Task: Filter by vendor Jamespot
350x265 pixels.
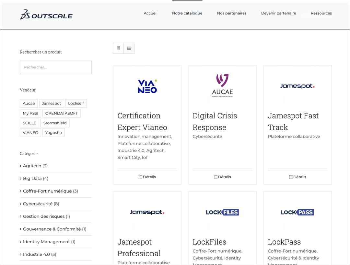Action: click(51, 104)
